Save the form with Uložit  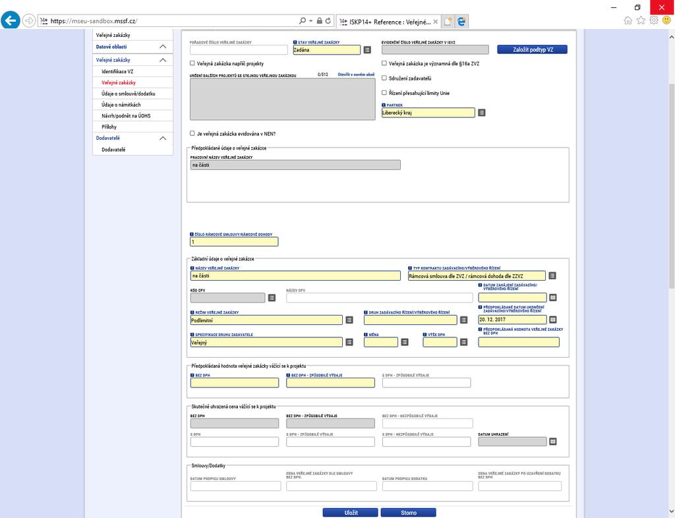[351, 513]
